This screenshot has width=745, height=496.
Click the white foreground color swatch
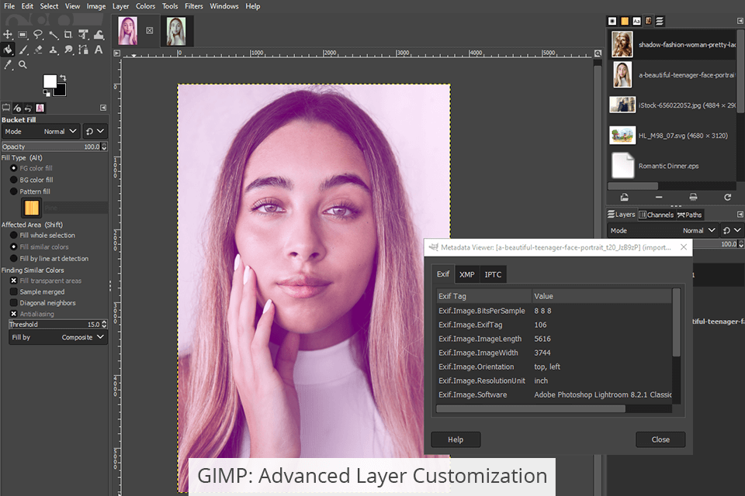pos(49,81)
